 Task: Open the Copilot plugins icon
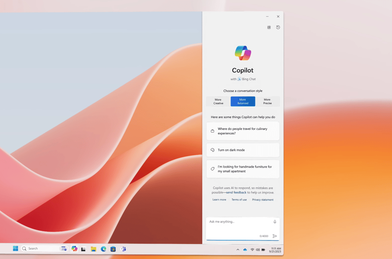[x=269, y=27]
